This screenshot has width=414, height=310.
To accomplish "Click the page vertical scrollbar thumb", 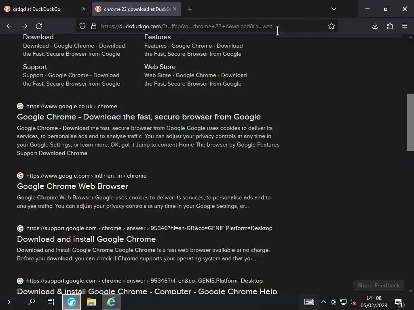I will (410, 122).
